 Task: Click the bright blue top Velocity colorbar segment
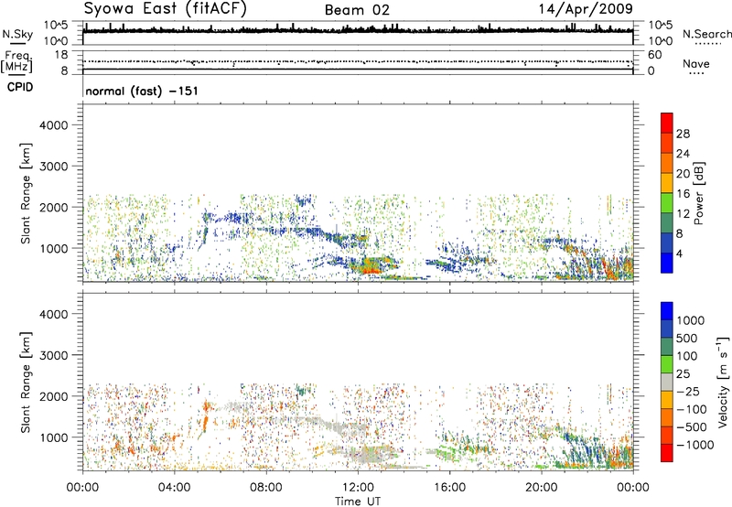(667, 311)
